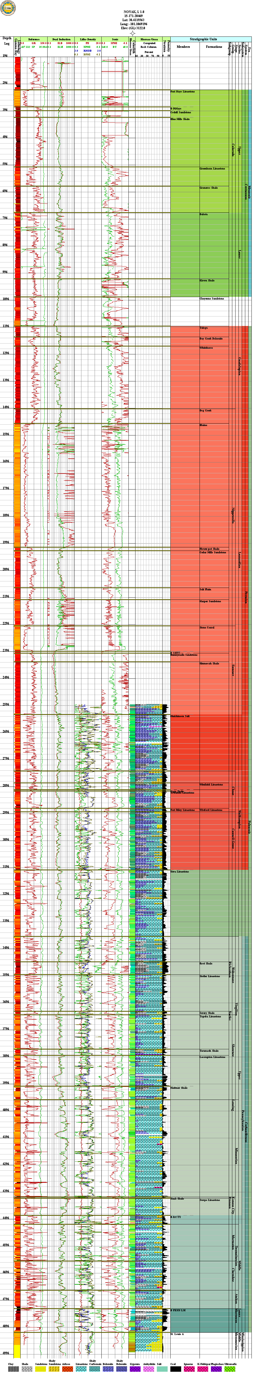Screen dimensions: 265x1392
Task: Click the Shaly Dolomite pattern in the legend
Action: pos(122,1369)
